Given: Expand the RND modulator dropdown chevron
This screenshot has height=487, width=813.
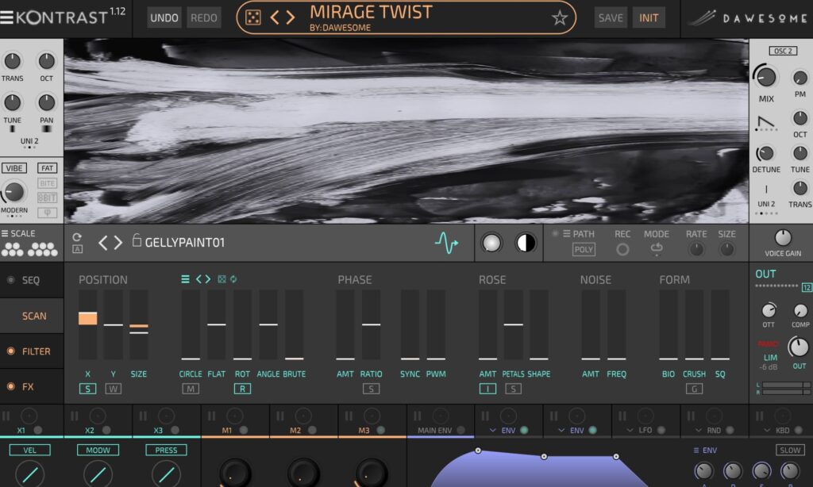Looking at the screenshot, I should pyautogui.click(x=698, y=431).
